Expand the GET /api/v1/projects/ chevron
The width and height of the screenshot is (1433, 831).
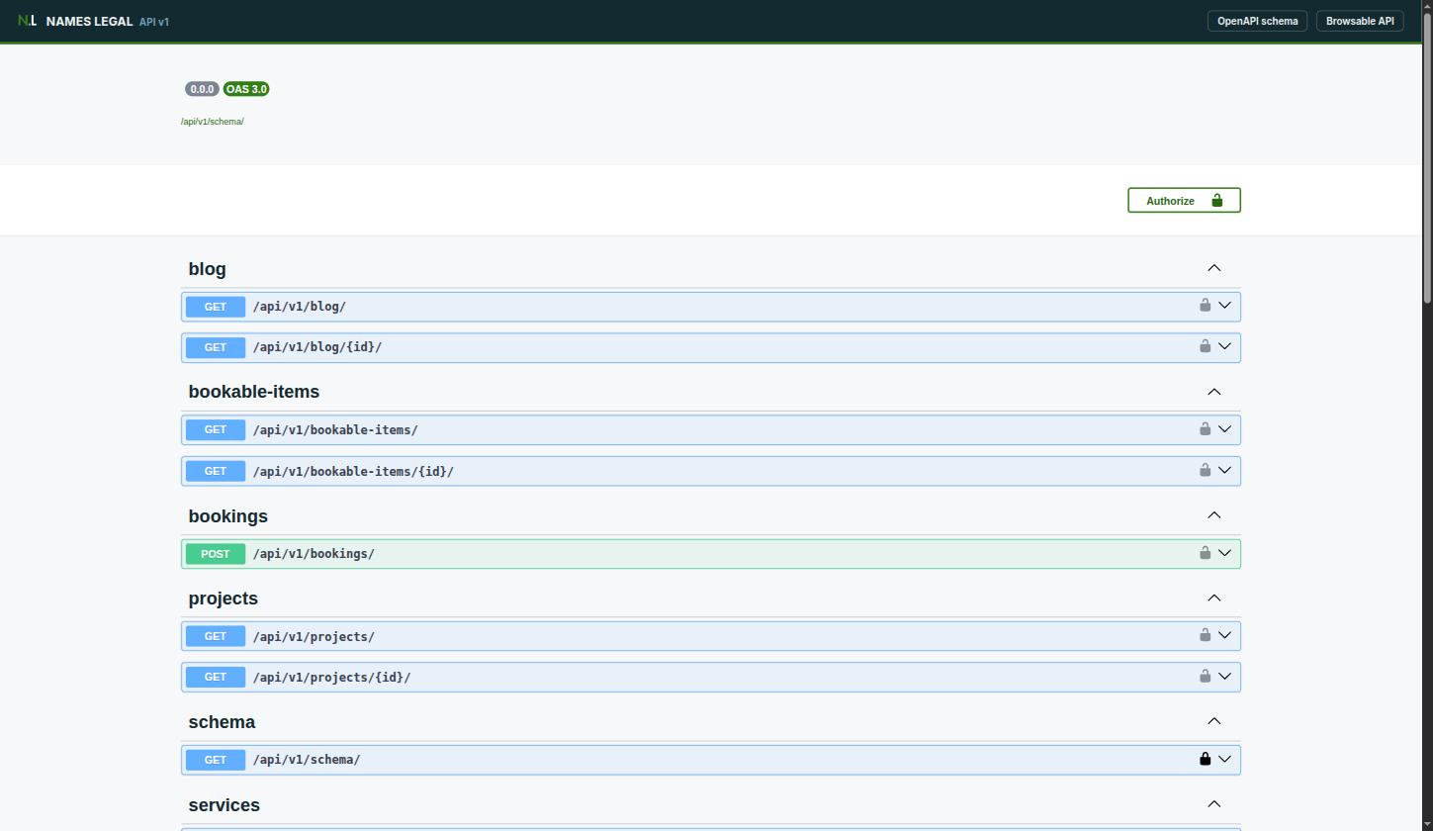coord(1224,635)
